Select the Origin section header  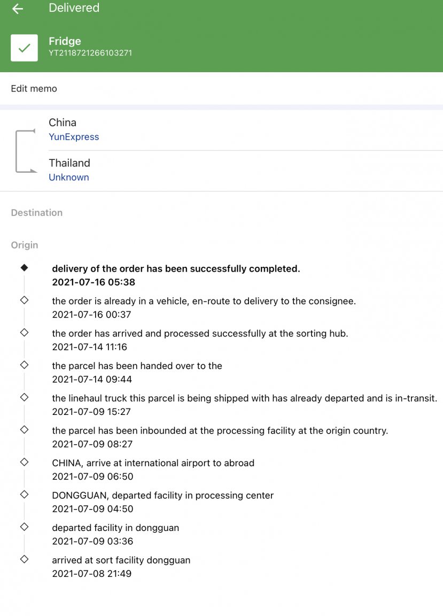click(25, 245)
